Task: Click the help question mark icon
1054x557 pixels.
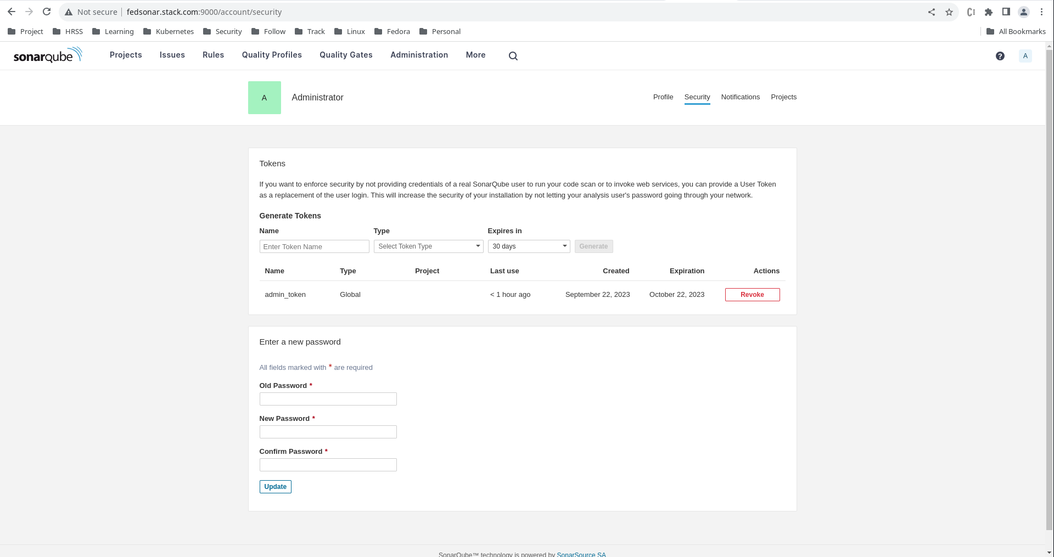Action: 1000,55
